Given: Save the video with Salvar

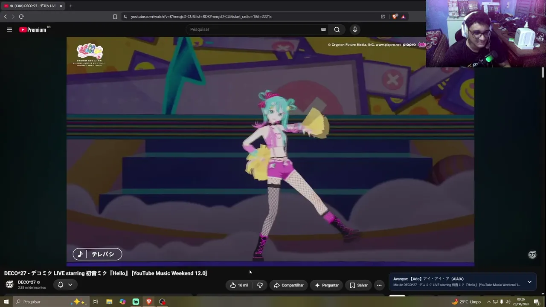Looking at the screenshot, I should [358, 285].
